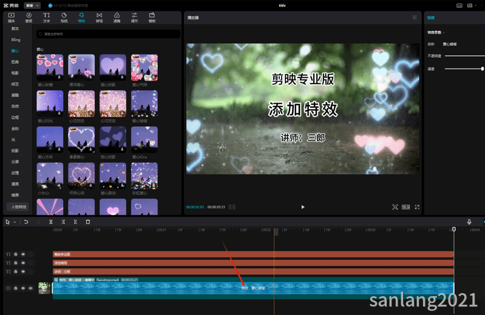This screenshot has height=315, width=485.
Task: Undo the last timeline action
Action: click(x=26, y=222)
